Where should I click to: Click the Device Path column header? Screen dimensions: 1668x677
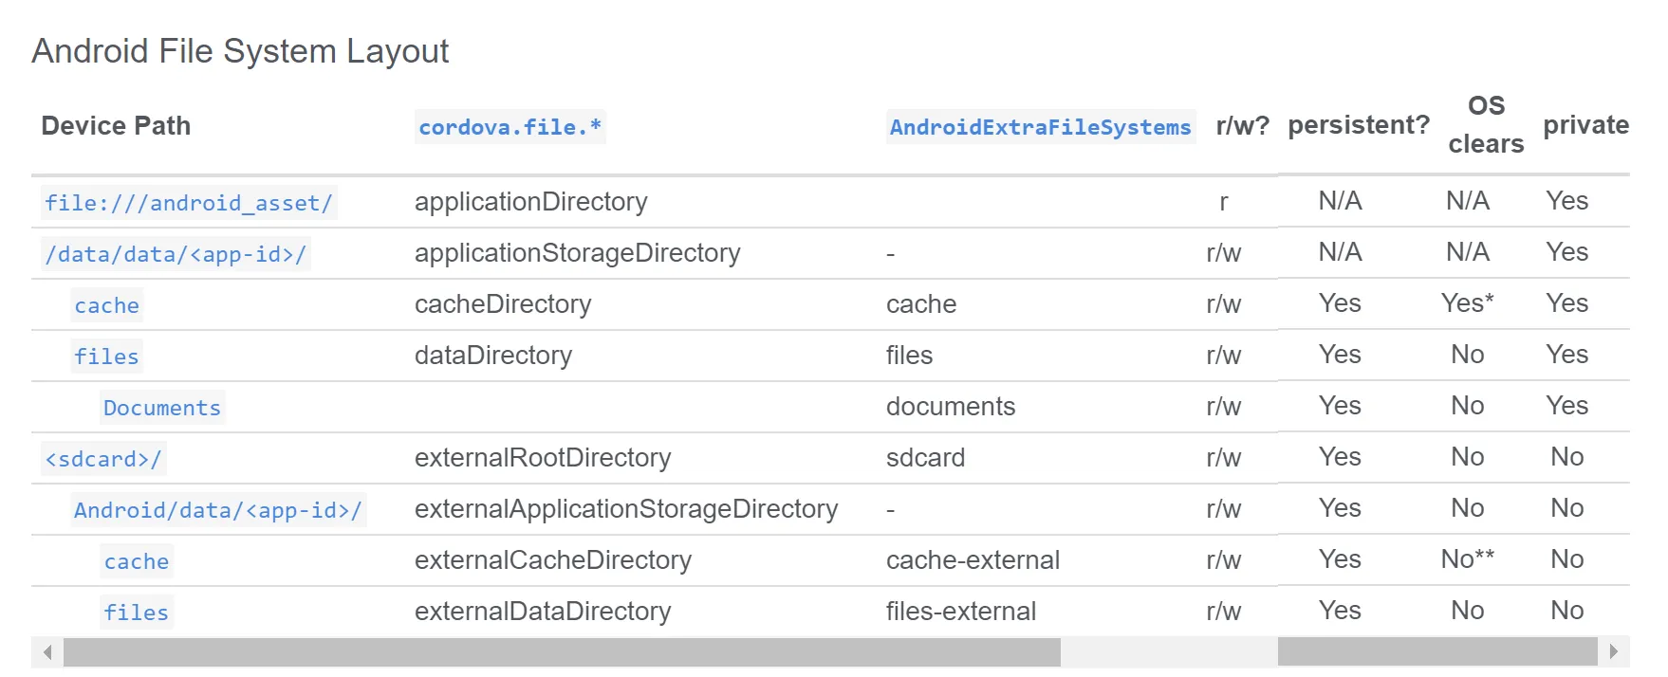(116, 126)
